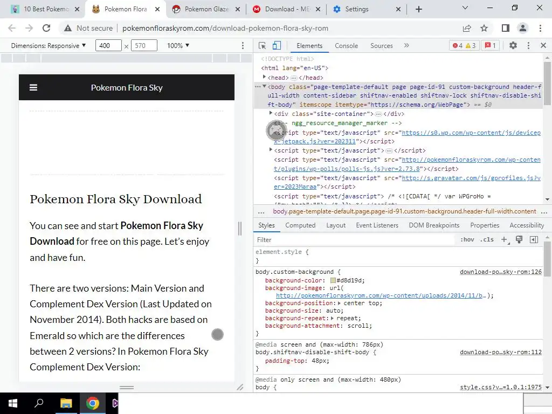Open the hamburger menu on Pokemon Flora Sky page

(33, 87)
